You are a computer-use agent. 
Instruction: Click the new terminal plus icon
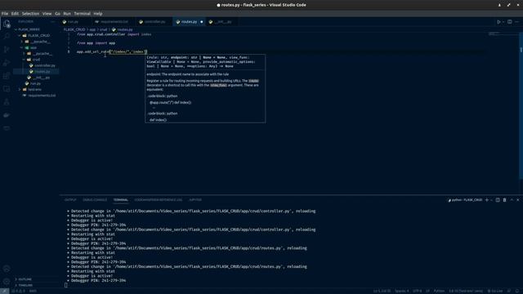coord(487,200)
